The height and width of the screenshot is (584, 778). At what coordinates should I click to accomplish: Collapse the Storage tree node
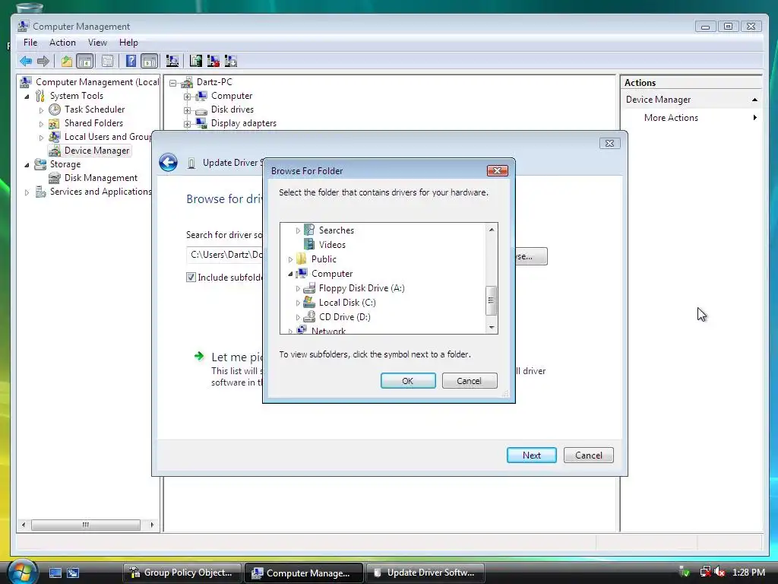(x=27, y=165)
